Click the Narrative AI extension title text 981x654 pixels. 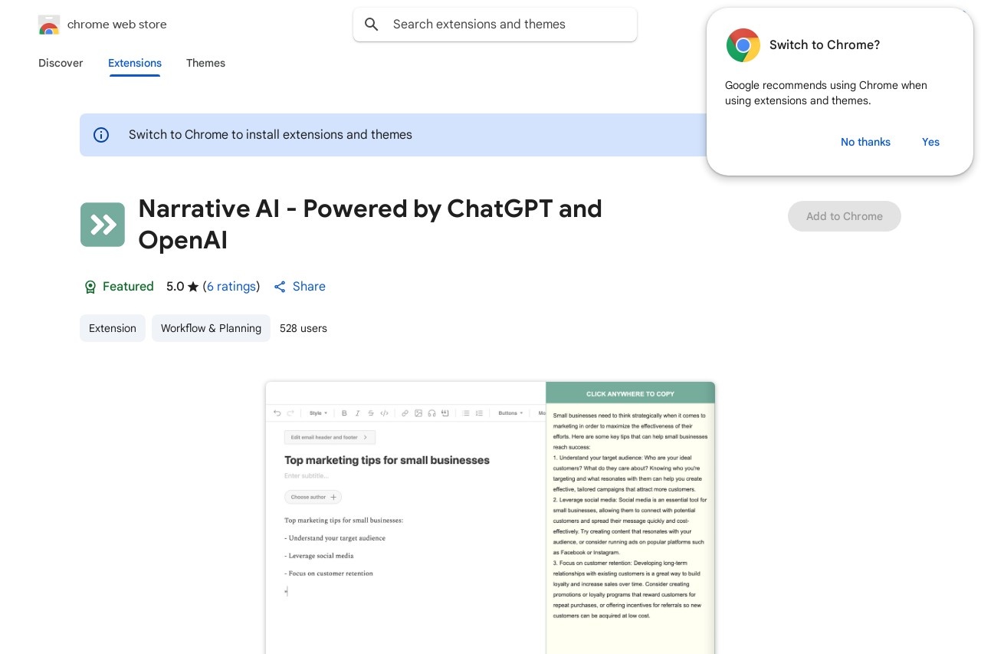pyautogui.click(x=370, y=225)
